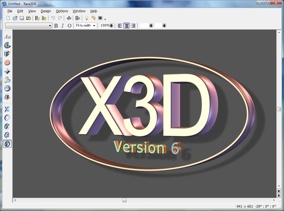Toggle lighting with the bulb icon

(87, 18)
